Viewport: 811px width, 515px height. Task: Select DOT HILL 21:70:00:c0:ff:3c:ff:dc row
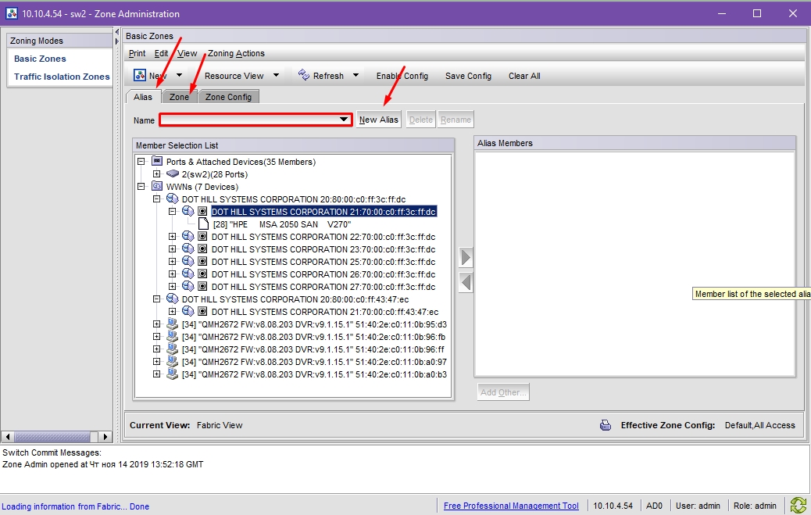[x=323, y=211]
